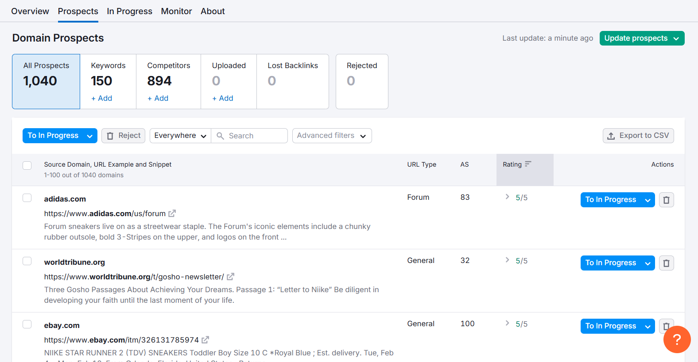Move worldtribune.org To In Progress
The height and width of the screenshot is (362, 698).
point(611,263)
